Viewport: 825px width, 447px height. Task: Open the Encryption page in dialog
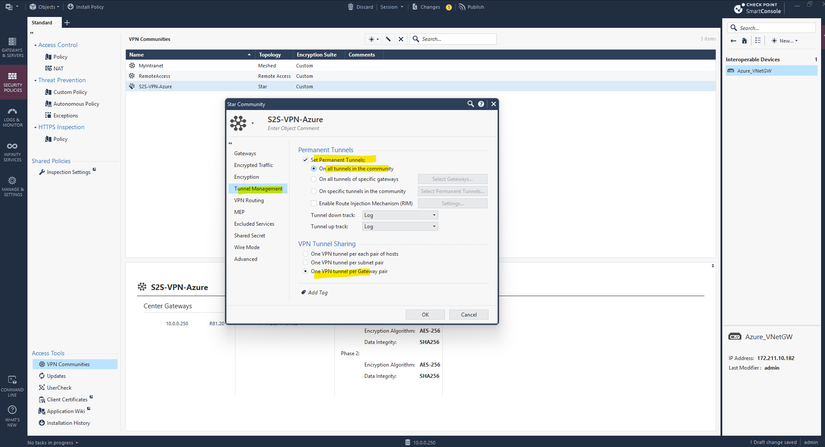point(246,177)
